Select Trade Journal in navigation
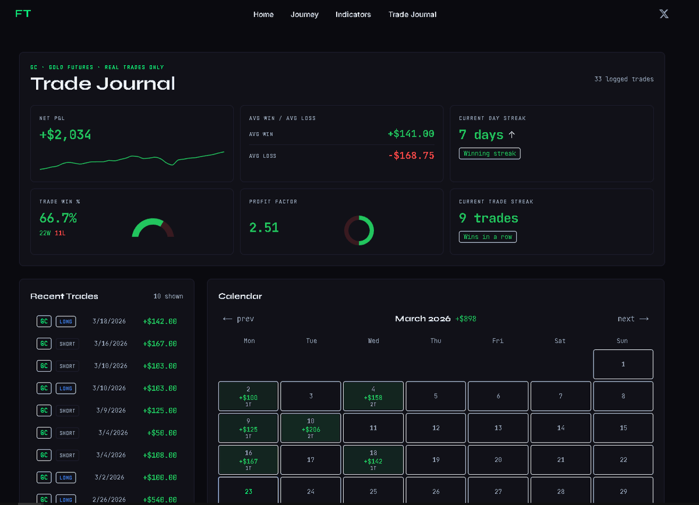Image resolution: width=699 pixels, height=505 pixels. [x=412, y=15]
